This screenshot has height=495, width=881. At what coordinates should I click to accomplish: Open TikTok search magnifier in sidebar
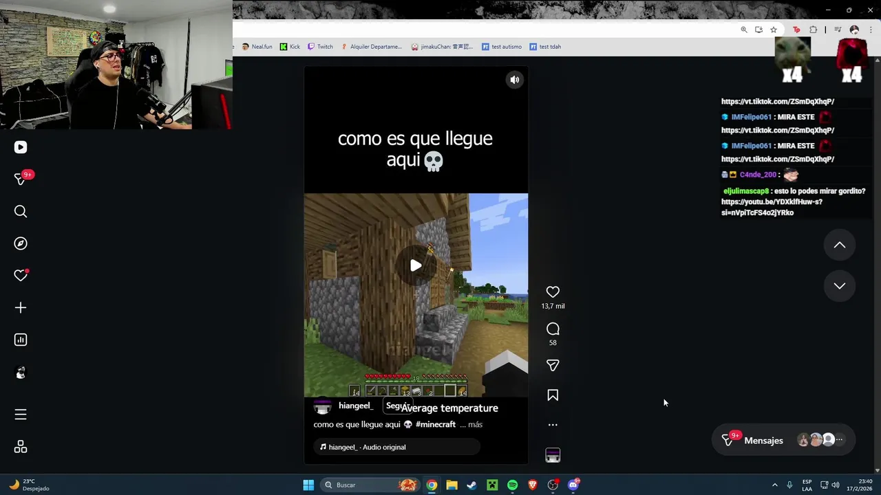(x=21, y=211)
